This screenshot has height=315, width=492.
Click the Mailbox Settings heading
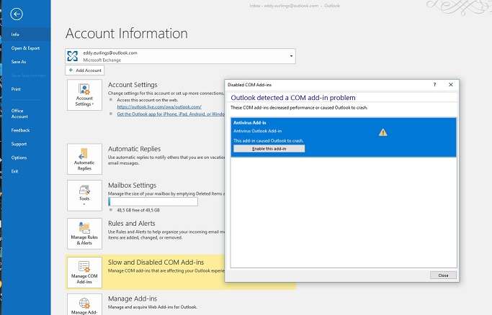click(x=132, y=185)
